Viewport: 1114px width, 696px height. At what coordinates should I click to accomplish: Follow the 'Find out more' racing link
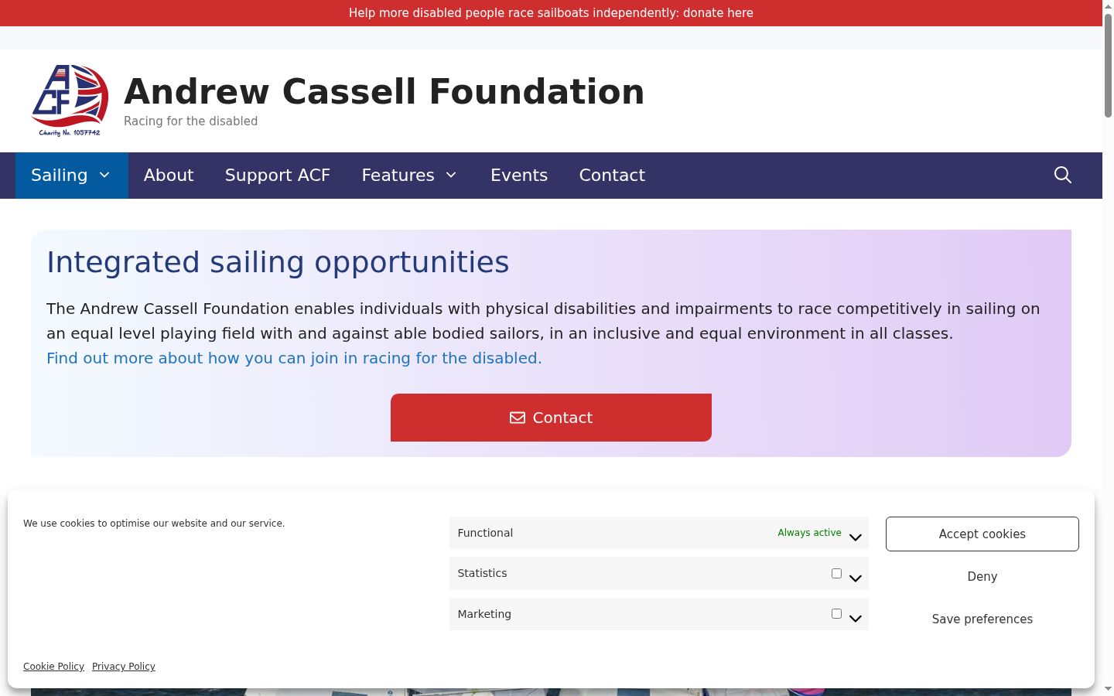[x=294, y=358]
